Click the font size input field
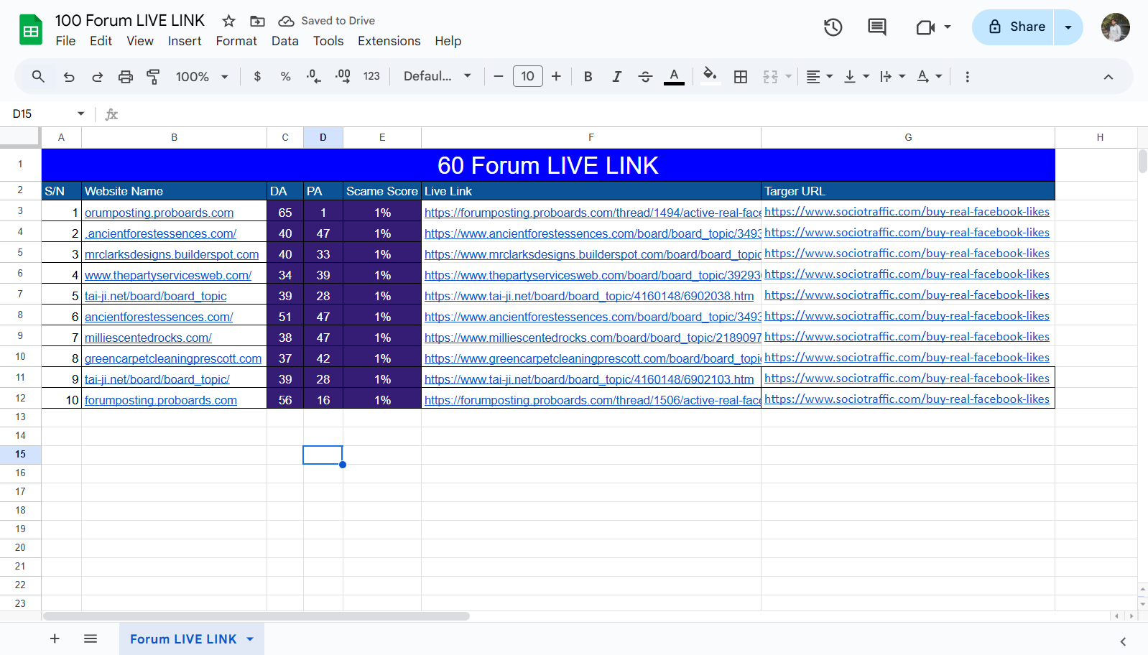This screenshot has height=655, width=1148. coord(527,77)
